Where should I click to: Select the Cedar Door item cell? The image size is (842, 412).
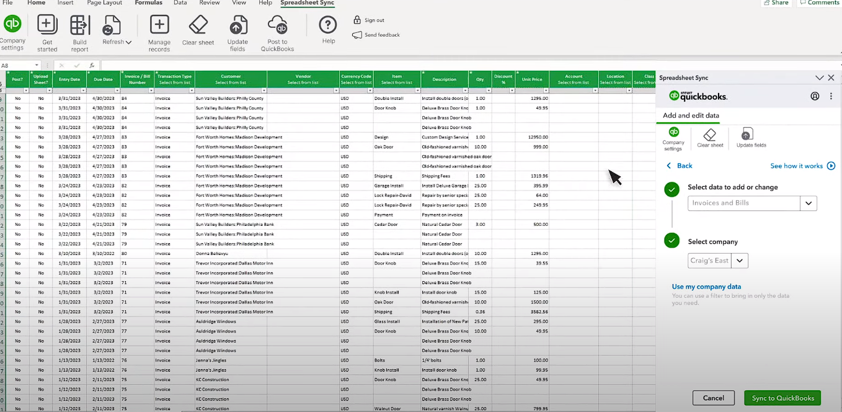coord(397,224)
